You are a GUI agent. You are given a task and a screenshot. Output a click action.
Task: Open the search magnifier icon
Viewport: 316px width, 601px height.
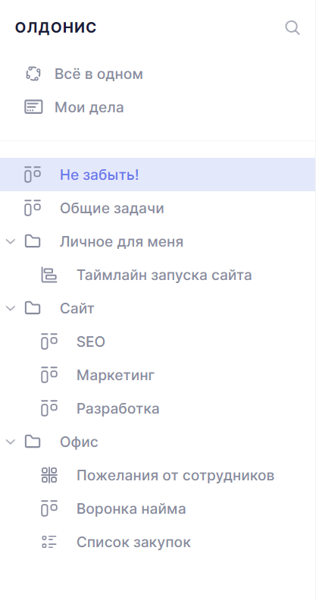[293, 27]
